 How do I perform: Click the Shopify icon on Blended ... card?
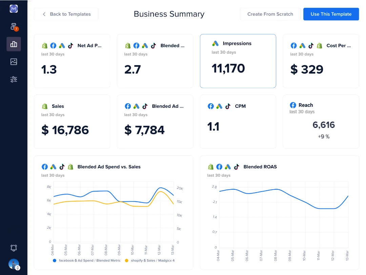click(128, 45)
